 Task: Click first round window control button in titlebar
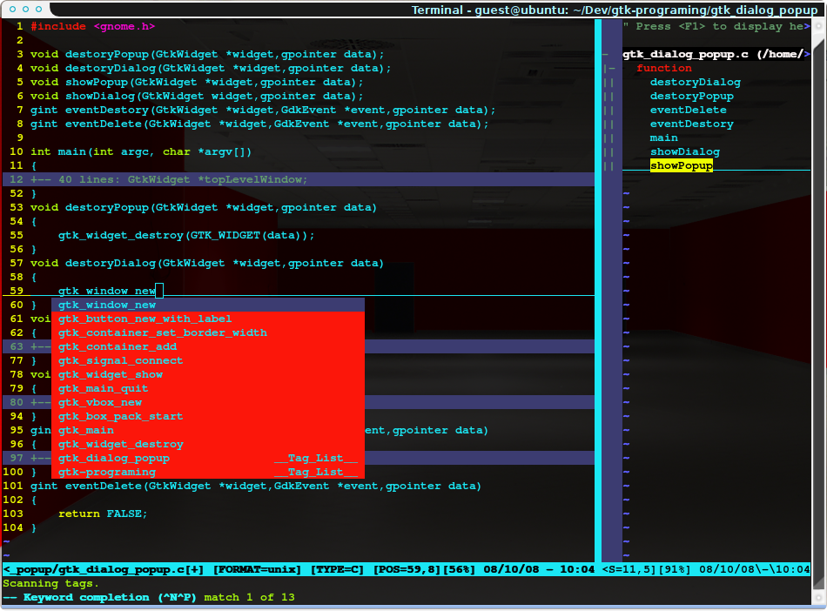12,9
